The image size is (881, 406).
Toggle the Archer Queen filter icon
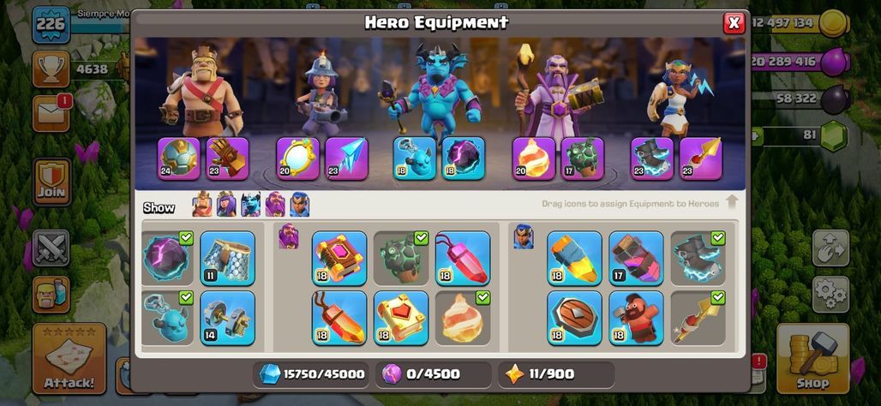[226, 204]
